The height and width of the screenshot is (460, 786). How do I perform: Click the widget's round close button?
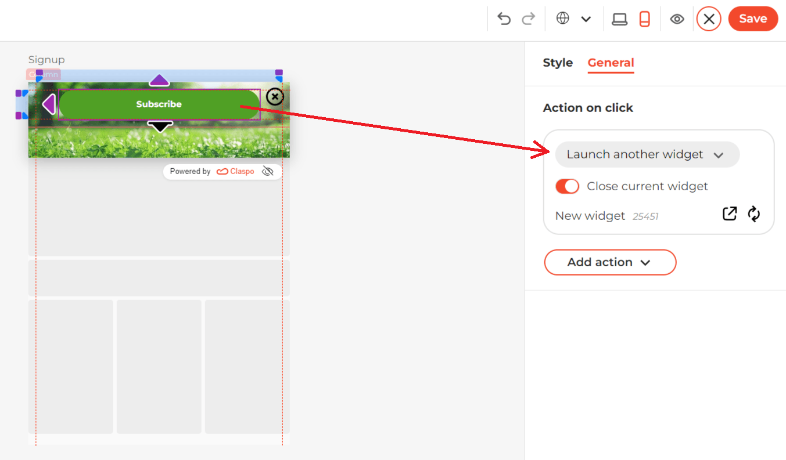pos(275,97)
